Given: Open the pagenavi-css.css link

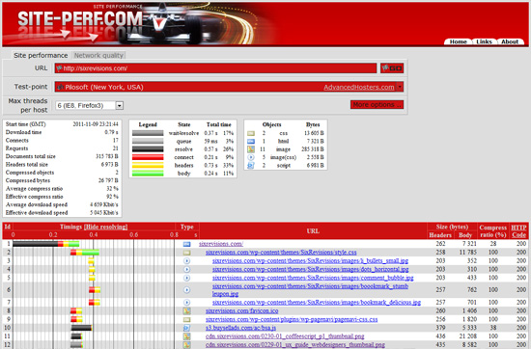Looking at the screenshot, I should pos(292,319).
